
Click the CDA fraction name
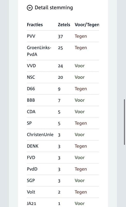coord(31,112)
